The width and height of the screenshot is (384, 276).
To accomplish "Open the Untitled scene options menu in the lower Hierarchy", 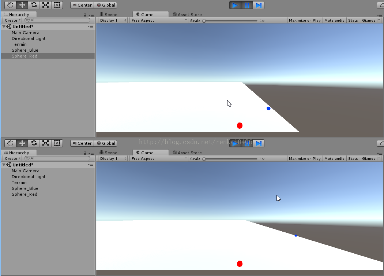I will (x=91, y=165).
